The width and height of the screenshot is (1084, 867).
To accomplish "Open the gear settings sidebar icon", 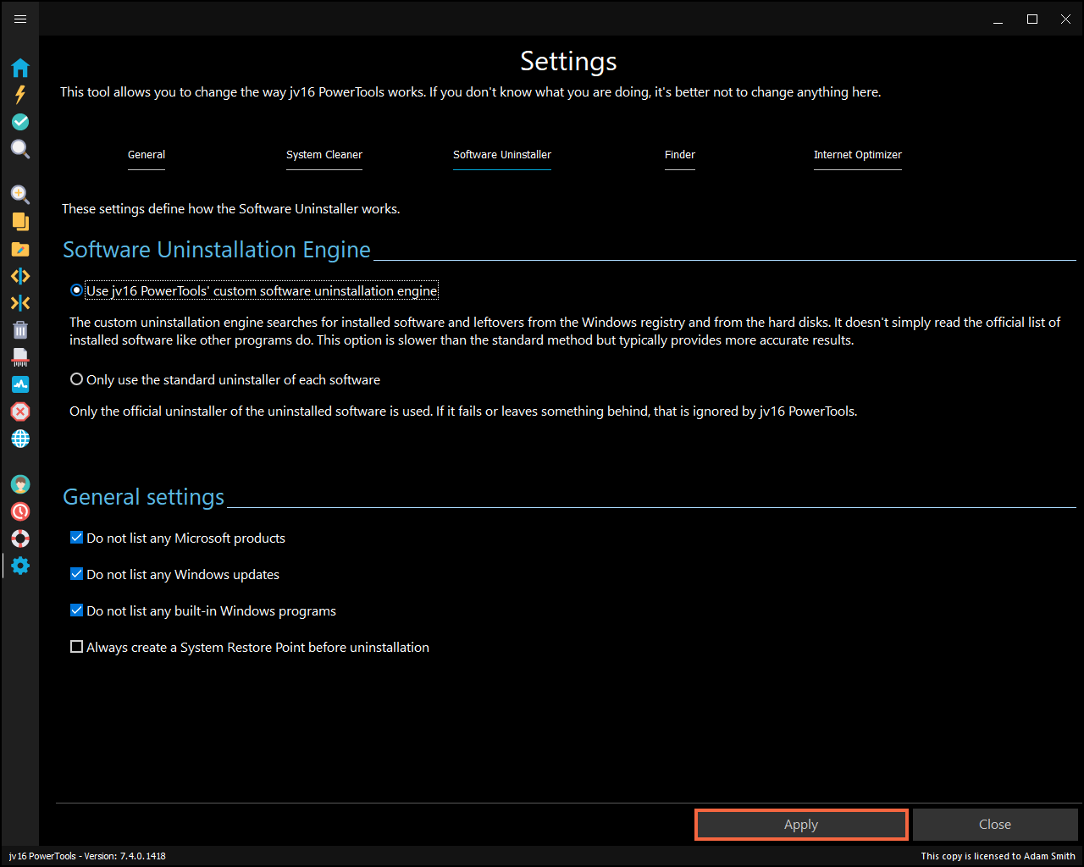I will coord(20,566).
